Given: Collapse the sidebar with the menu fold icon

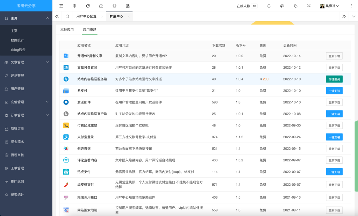Looking at the screenshot, I should pyautogui.click(x=61, y=6).
